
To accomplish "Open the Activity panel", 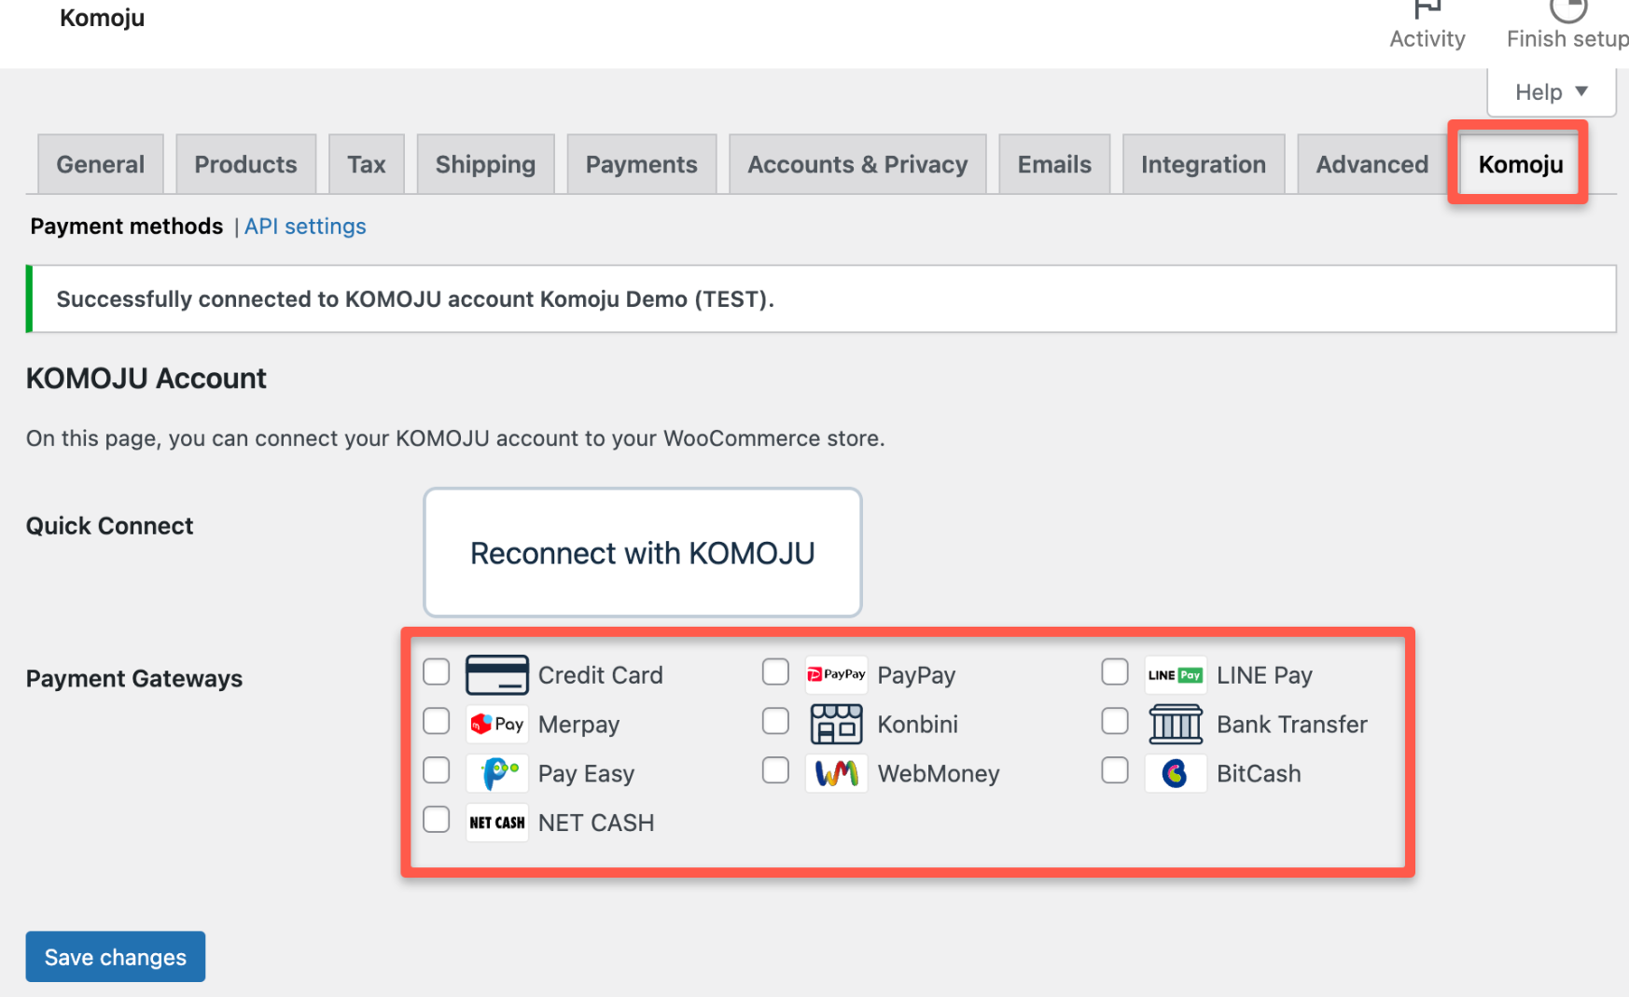I will click(1427, 26).
